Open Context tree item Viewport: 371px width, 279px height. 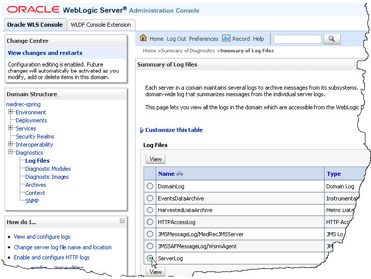35,193
